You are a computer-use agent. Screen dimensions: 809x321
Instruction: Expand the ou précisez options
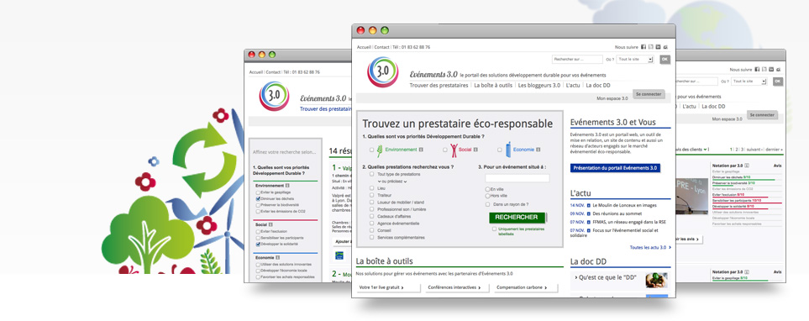(392, 182)
